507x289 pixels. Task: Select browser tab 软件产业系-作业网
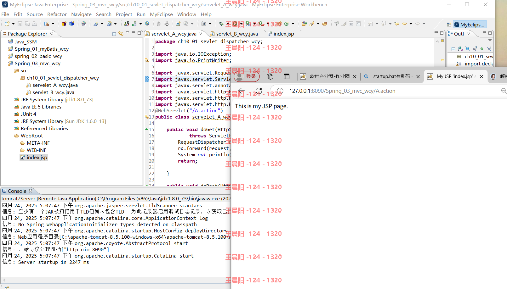pyautogui.click(x=330, y=76)
